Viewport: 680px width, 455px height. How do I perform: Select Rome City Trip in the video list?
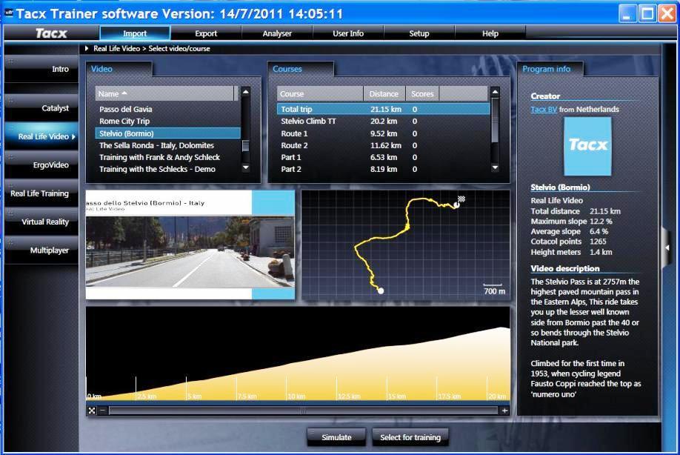[167, 121]
